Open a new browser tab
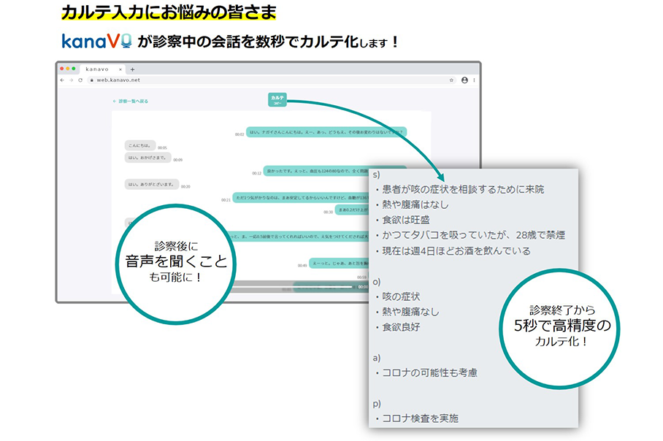663x441 pixels. click(132, 69)
